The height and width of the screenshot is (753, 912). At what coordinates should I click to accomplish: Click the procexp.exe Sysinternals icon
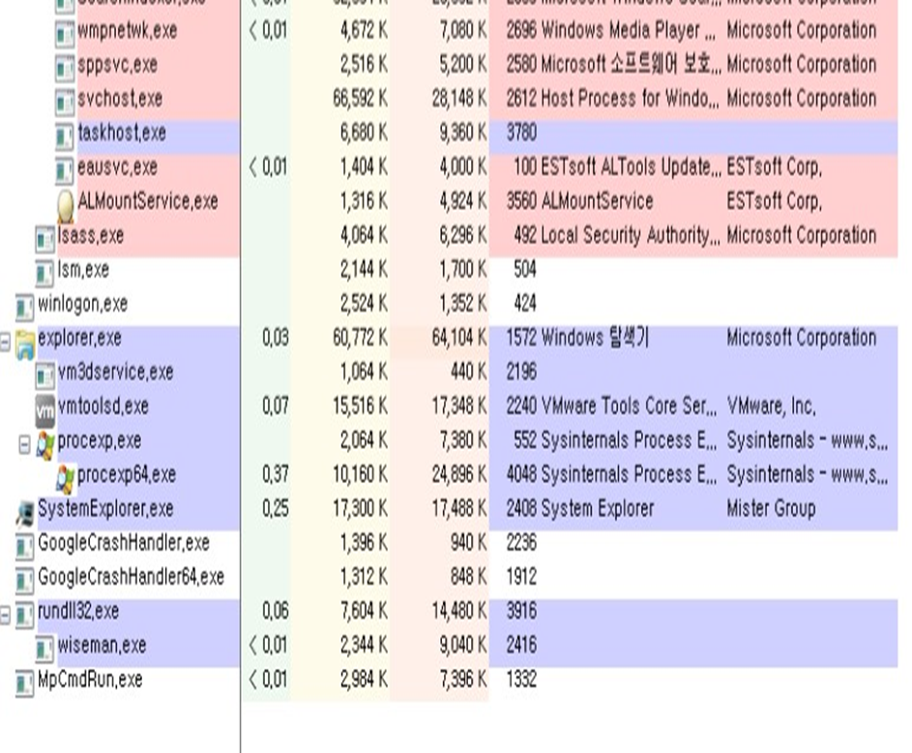click(x=45, y=444)
